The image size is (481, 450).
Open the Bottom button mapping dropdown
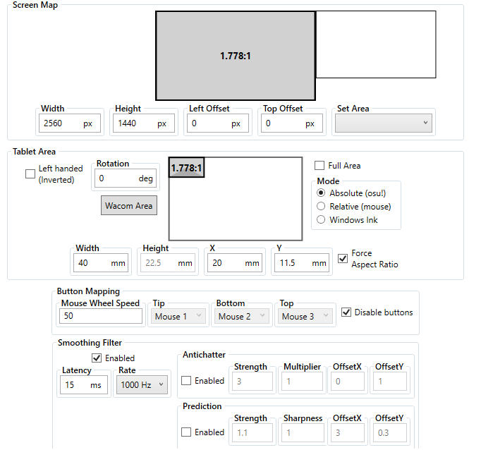coord(243,317)
